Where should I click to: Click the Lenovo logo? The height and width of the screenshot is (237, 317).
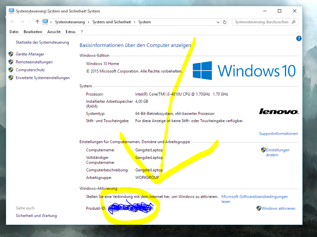point(279,111)
